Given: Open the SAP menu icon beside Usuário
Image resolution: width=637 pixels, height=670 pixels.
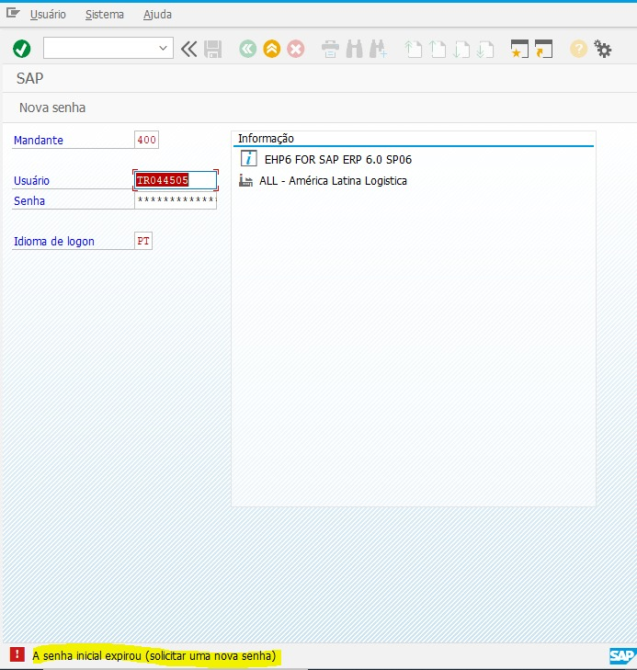Looking at the screenshot, I should click(x=13, y=13).
